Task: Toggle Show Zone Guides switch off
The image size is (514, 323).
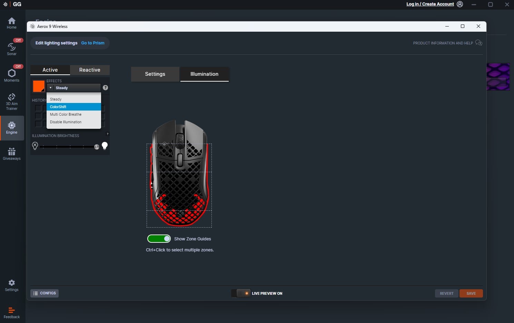Action: coord(159,239)
